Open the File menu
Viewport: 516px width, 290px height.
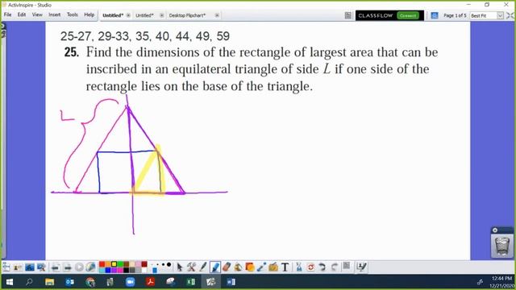[7, 14]
